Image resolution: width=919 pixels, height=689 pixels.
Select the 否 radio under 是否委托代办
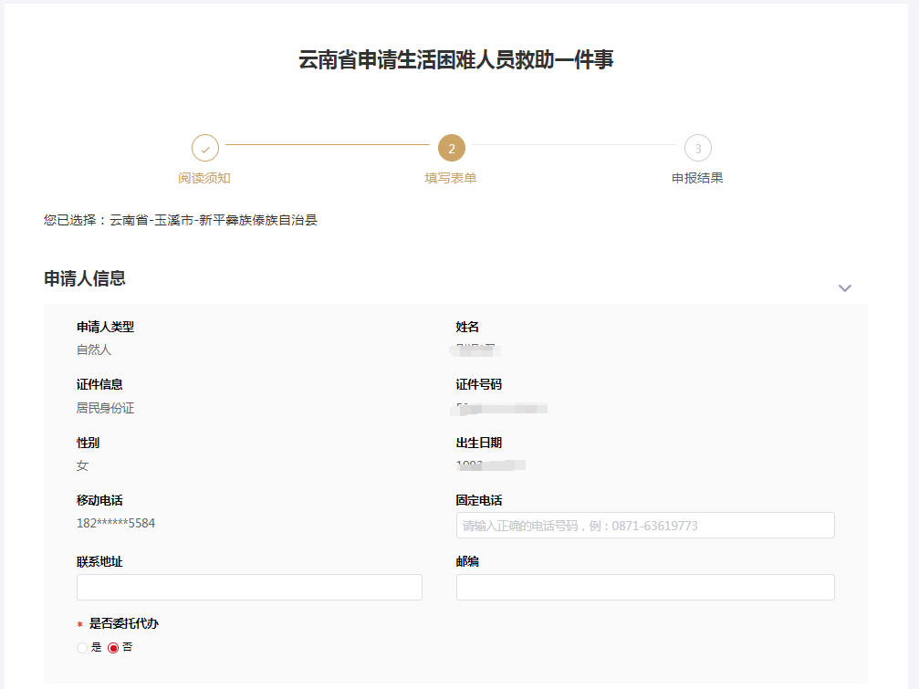pyautogui.click(x=112, y=646)
